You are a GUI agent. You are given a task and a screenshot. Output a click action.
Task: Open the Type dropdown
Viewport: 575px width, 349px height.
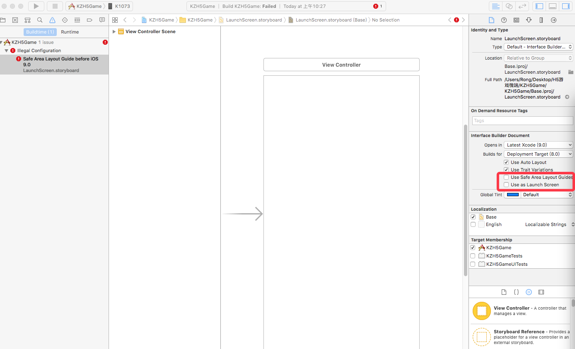(x=539, y=47)
